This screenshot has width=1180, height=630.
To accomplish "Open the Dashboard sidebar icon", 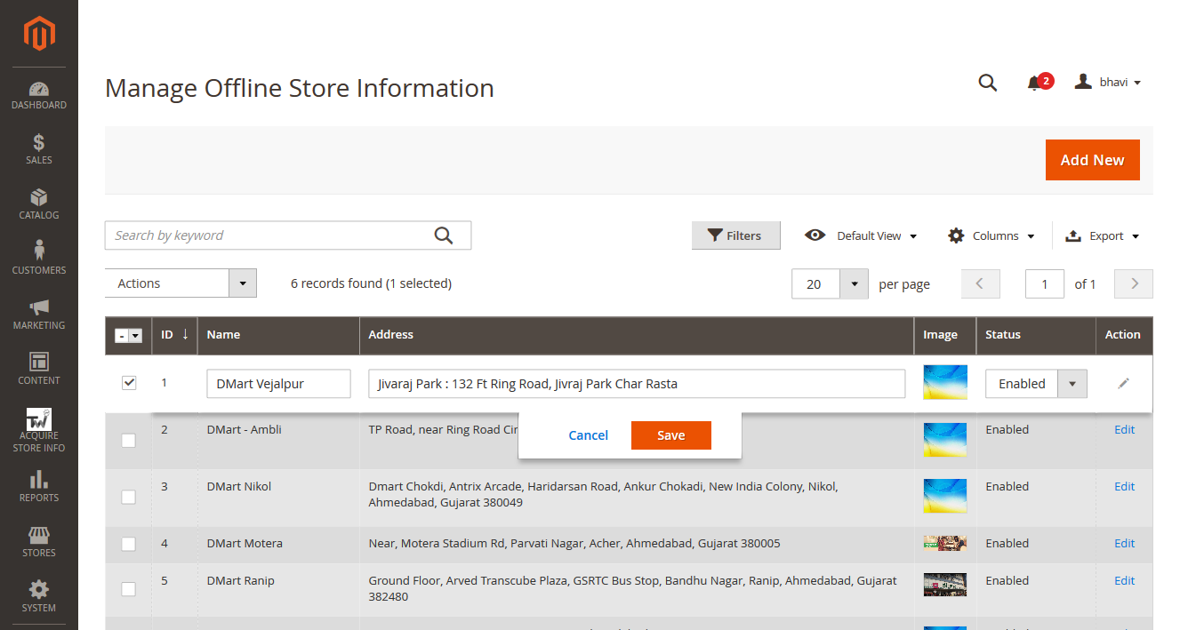I will pyautogui.click(x=39, y=95).
